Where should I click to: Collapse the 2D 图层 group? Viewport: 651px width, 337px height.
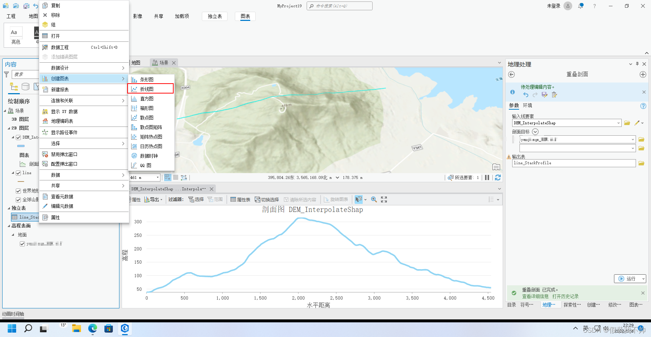(9, 128)
